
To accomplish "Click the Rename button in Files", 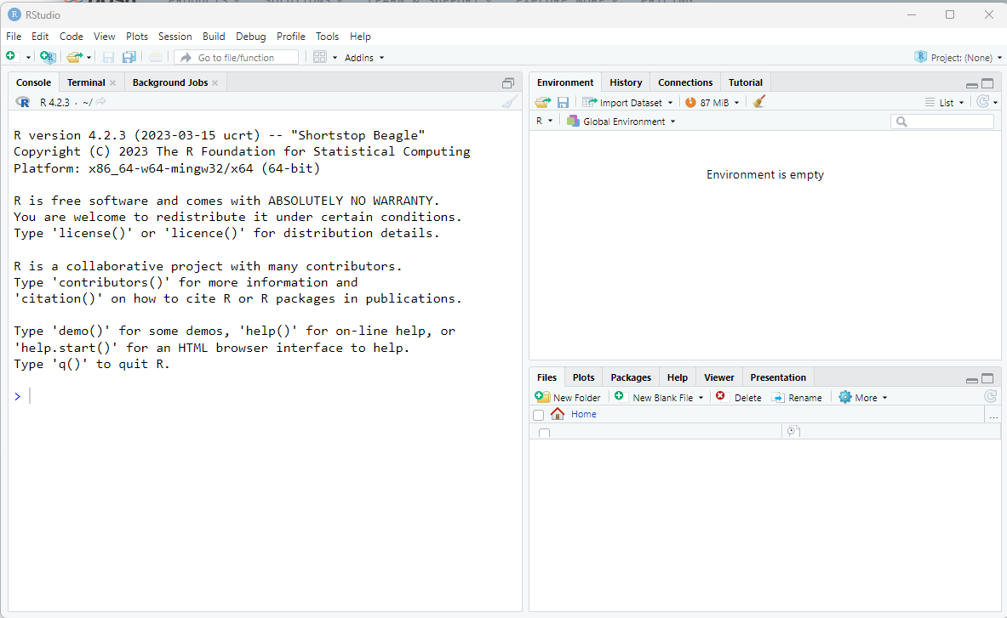I will click(797, 398).
